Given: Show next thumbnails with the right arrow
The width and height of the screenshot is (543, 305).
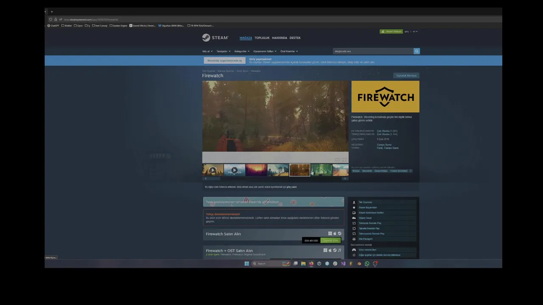Looking at the screenshot, I should coord(345,179).
